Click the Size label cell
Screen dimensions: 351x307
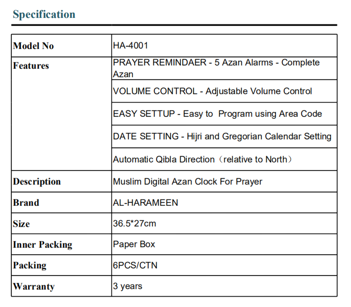[21, 224]
